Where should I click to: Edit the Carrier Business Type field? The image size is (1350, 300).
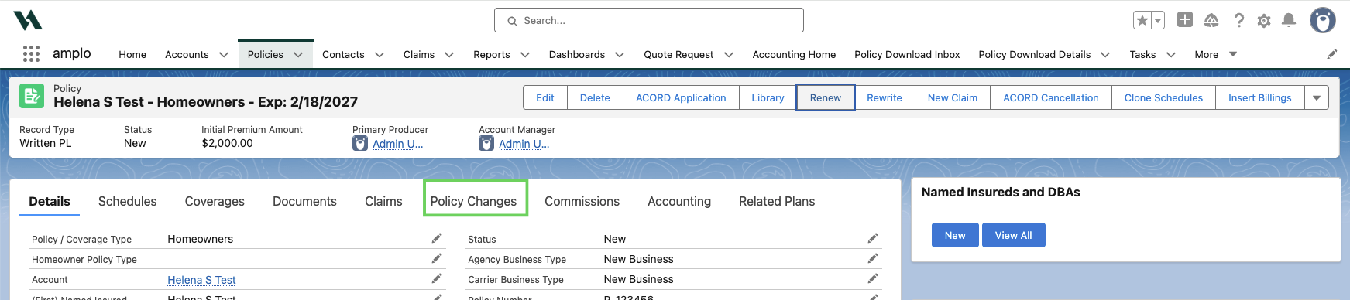pos(873,278)
